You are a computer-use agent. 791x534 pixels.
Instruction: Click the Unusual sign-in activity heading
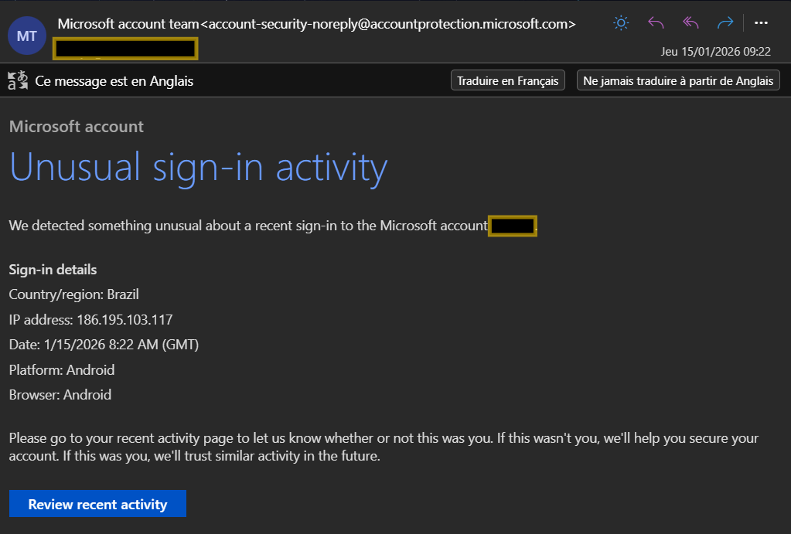[198, 166]
